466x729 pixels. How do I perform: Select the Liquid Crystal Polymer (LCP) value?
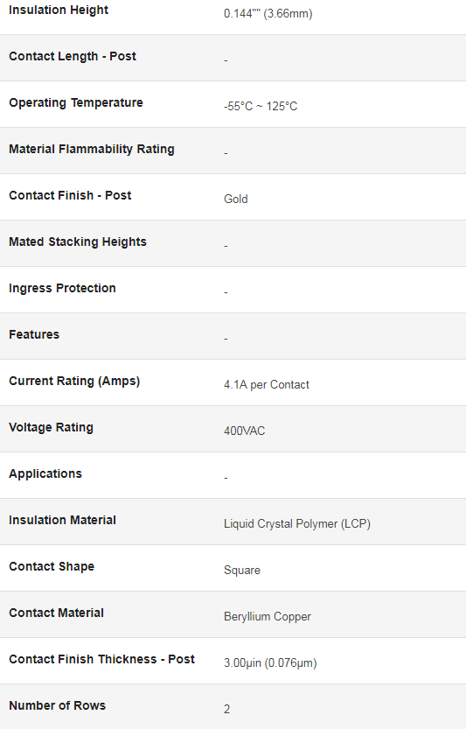coord(297,524)
